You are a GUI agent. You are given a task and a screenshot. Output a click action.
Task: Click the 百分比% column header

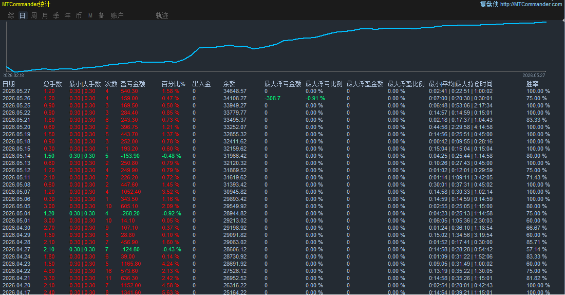[173, 84]
